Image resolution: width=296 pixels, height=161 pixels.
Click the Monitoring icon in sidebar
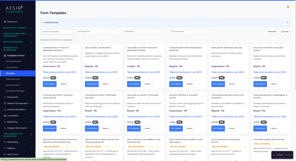pos(5,122)
